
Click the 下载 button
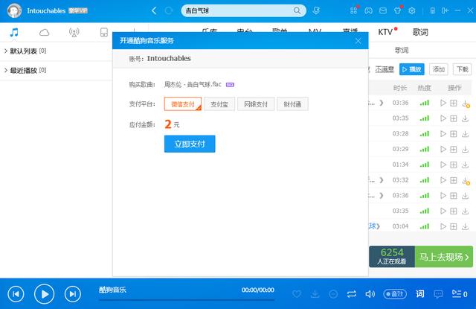pos(463,69)
